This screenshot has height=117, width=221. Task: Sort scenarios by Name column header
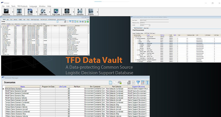[x=23, y=87]
